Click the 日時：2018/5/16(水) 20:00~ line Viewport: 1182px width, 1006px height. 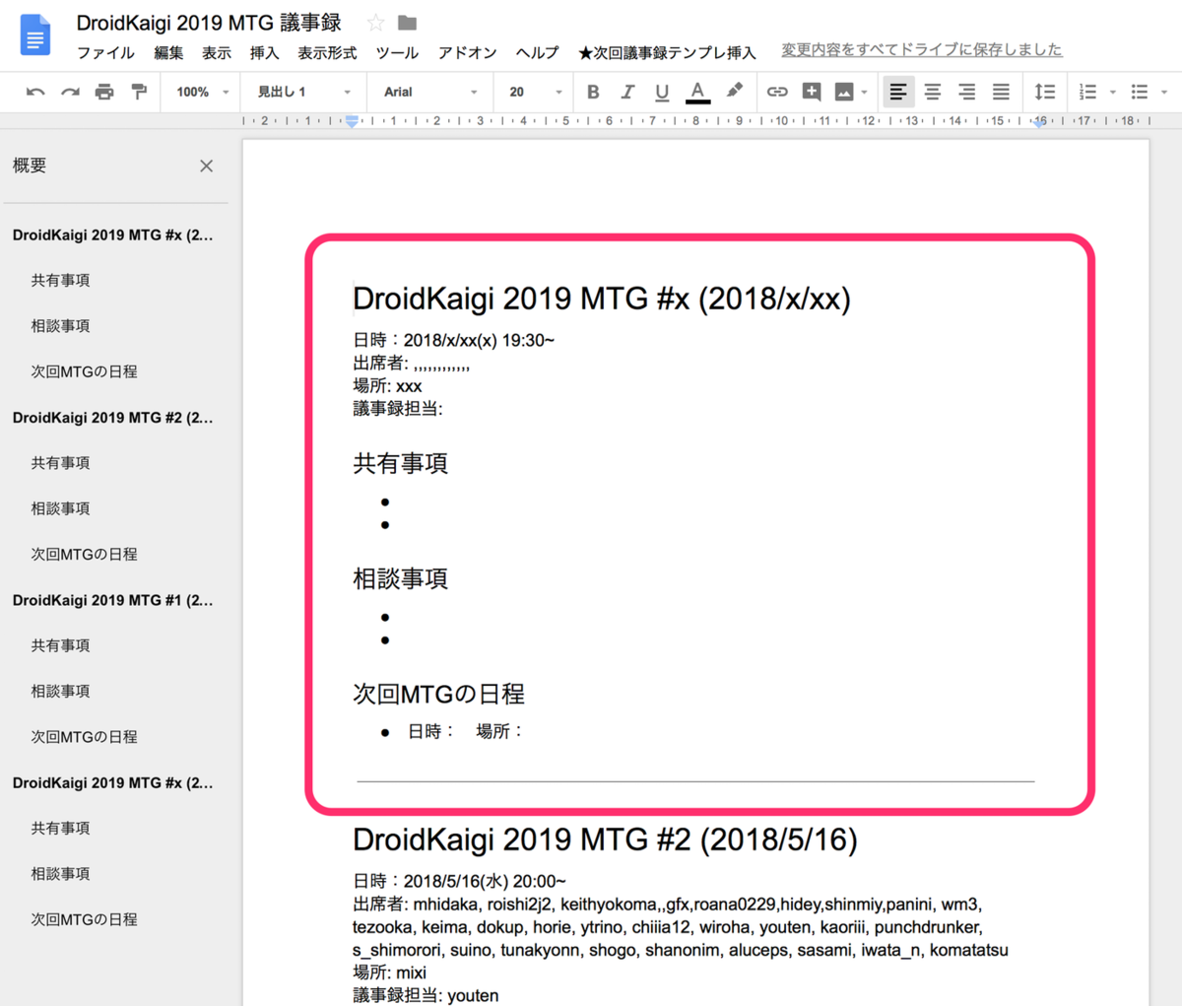[x=459, y=881]
